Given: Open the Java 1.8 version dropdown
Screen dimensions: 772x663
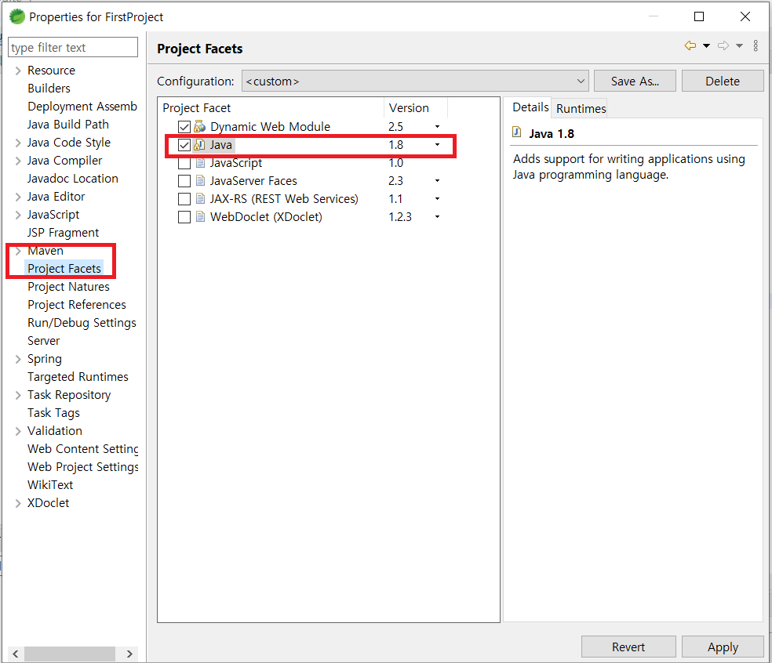Looking at the screenshot, I should point(437,145).
